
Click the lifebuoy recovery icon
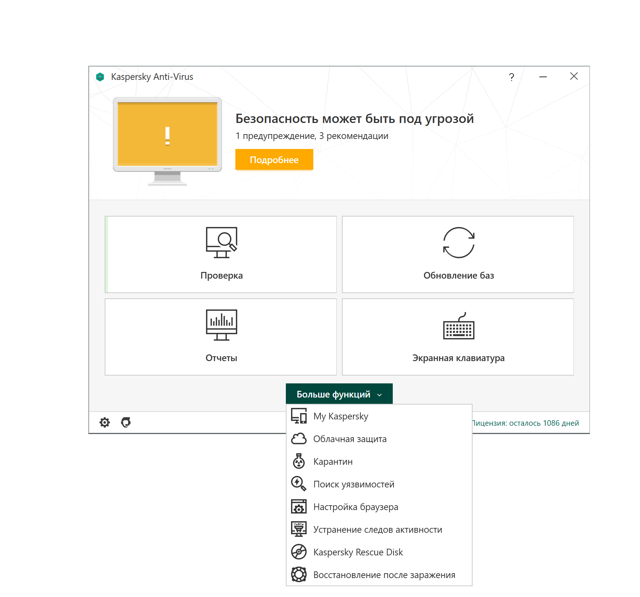(x=299, y=575)
